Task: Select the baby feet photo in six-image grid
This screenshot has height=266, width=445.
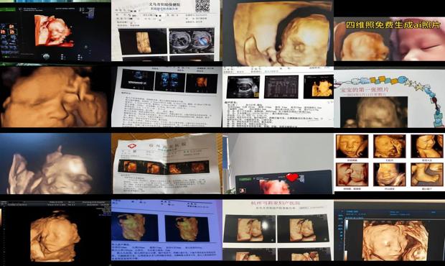Action: [x=427, y=174]
